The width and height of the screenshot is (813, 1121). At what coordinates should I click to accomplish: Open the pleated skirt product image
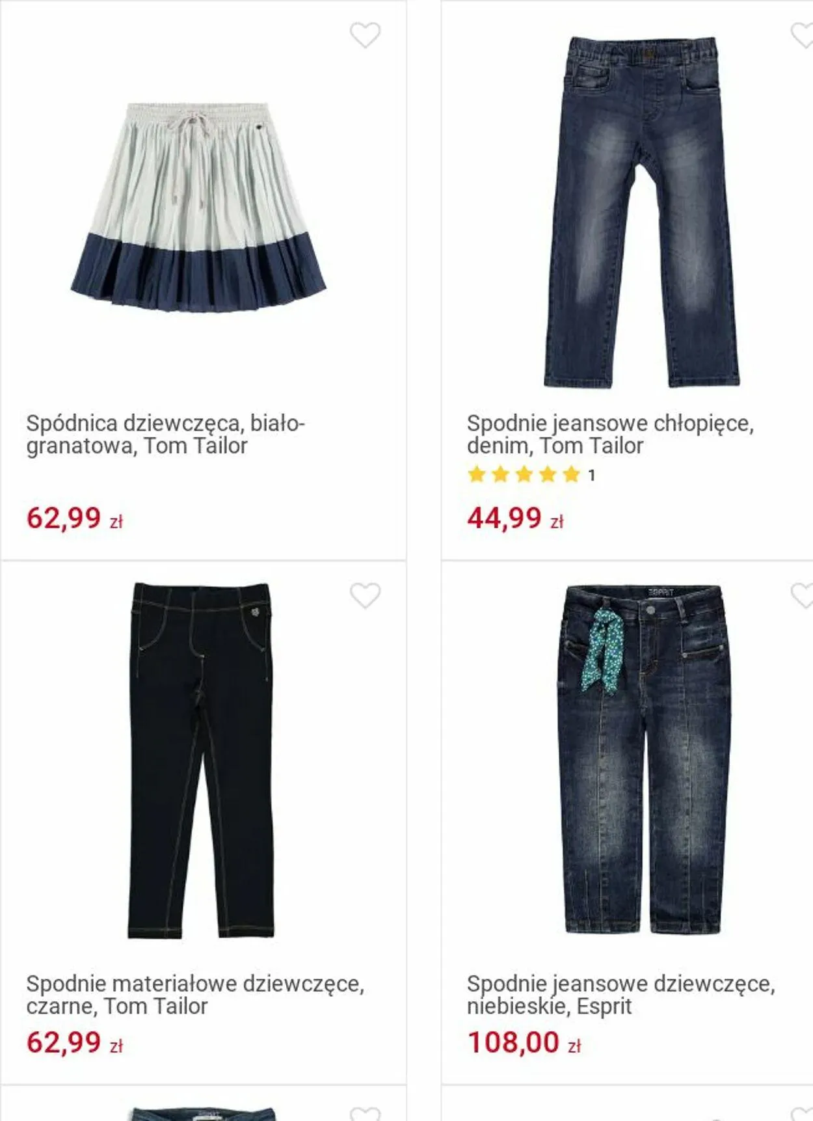point(198,206)
